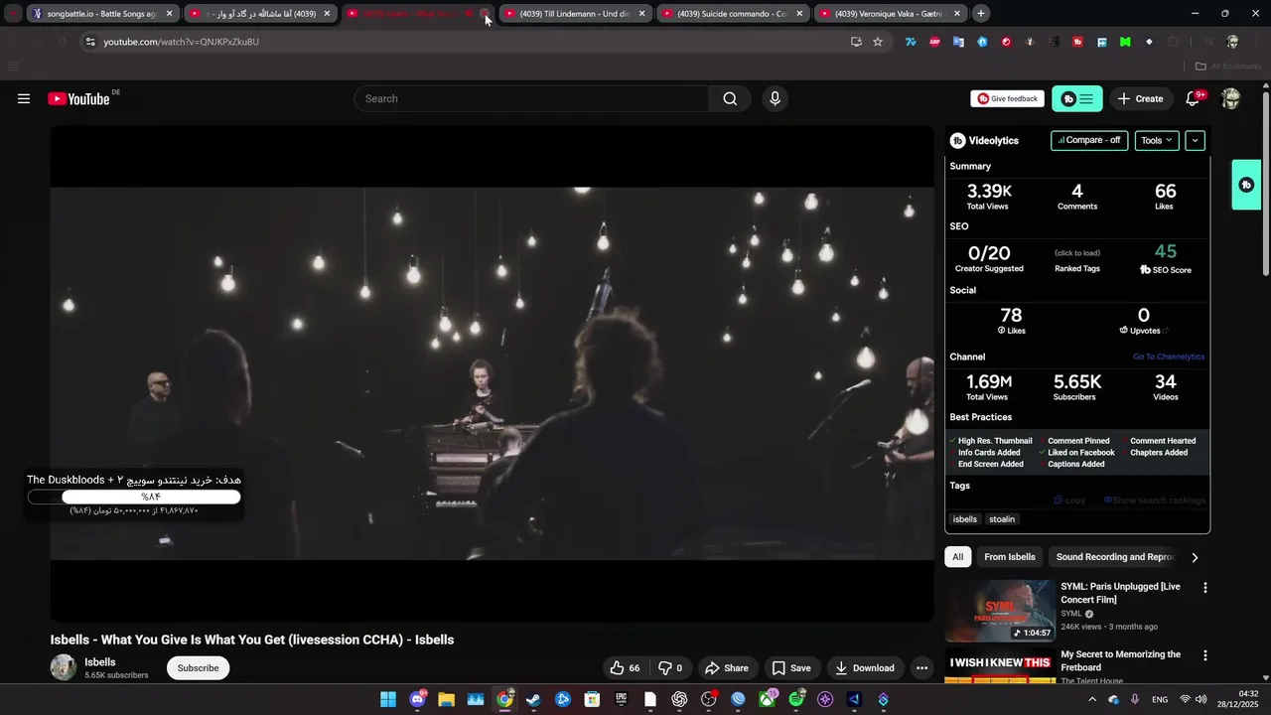1271x715 pixels.
Task: Open the AdBlock Plus extension
Action: pos(934,42)
